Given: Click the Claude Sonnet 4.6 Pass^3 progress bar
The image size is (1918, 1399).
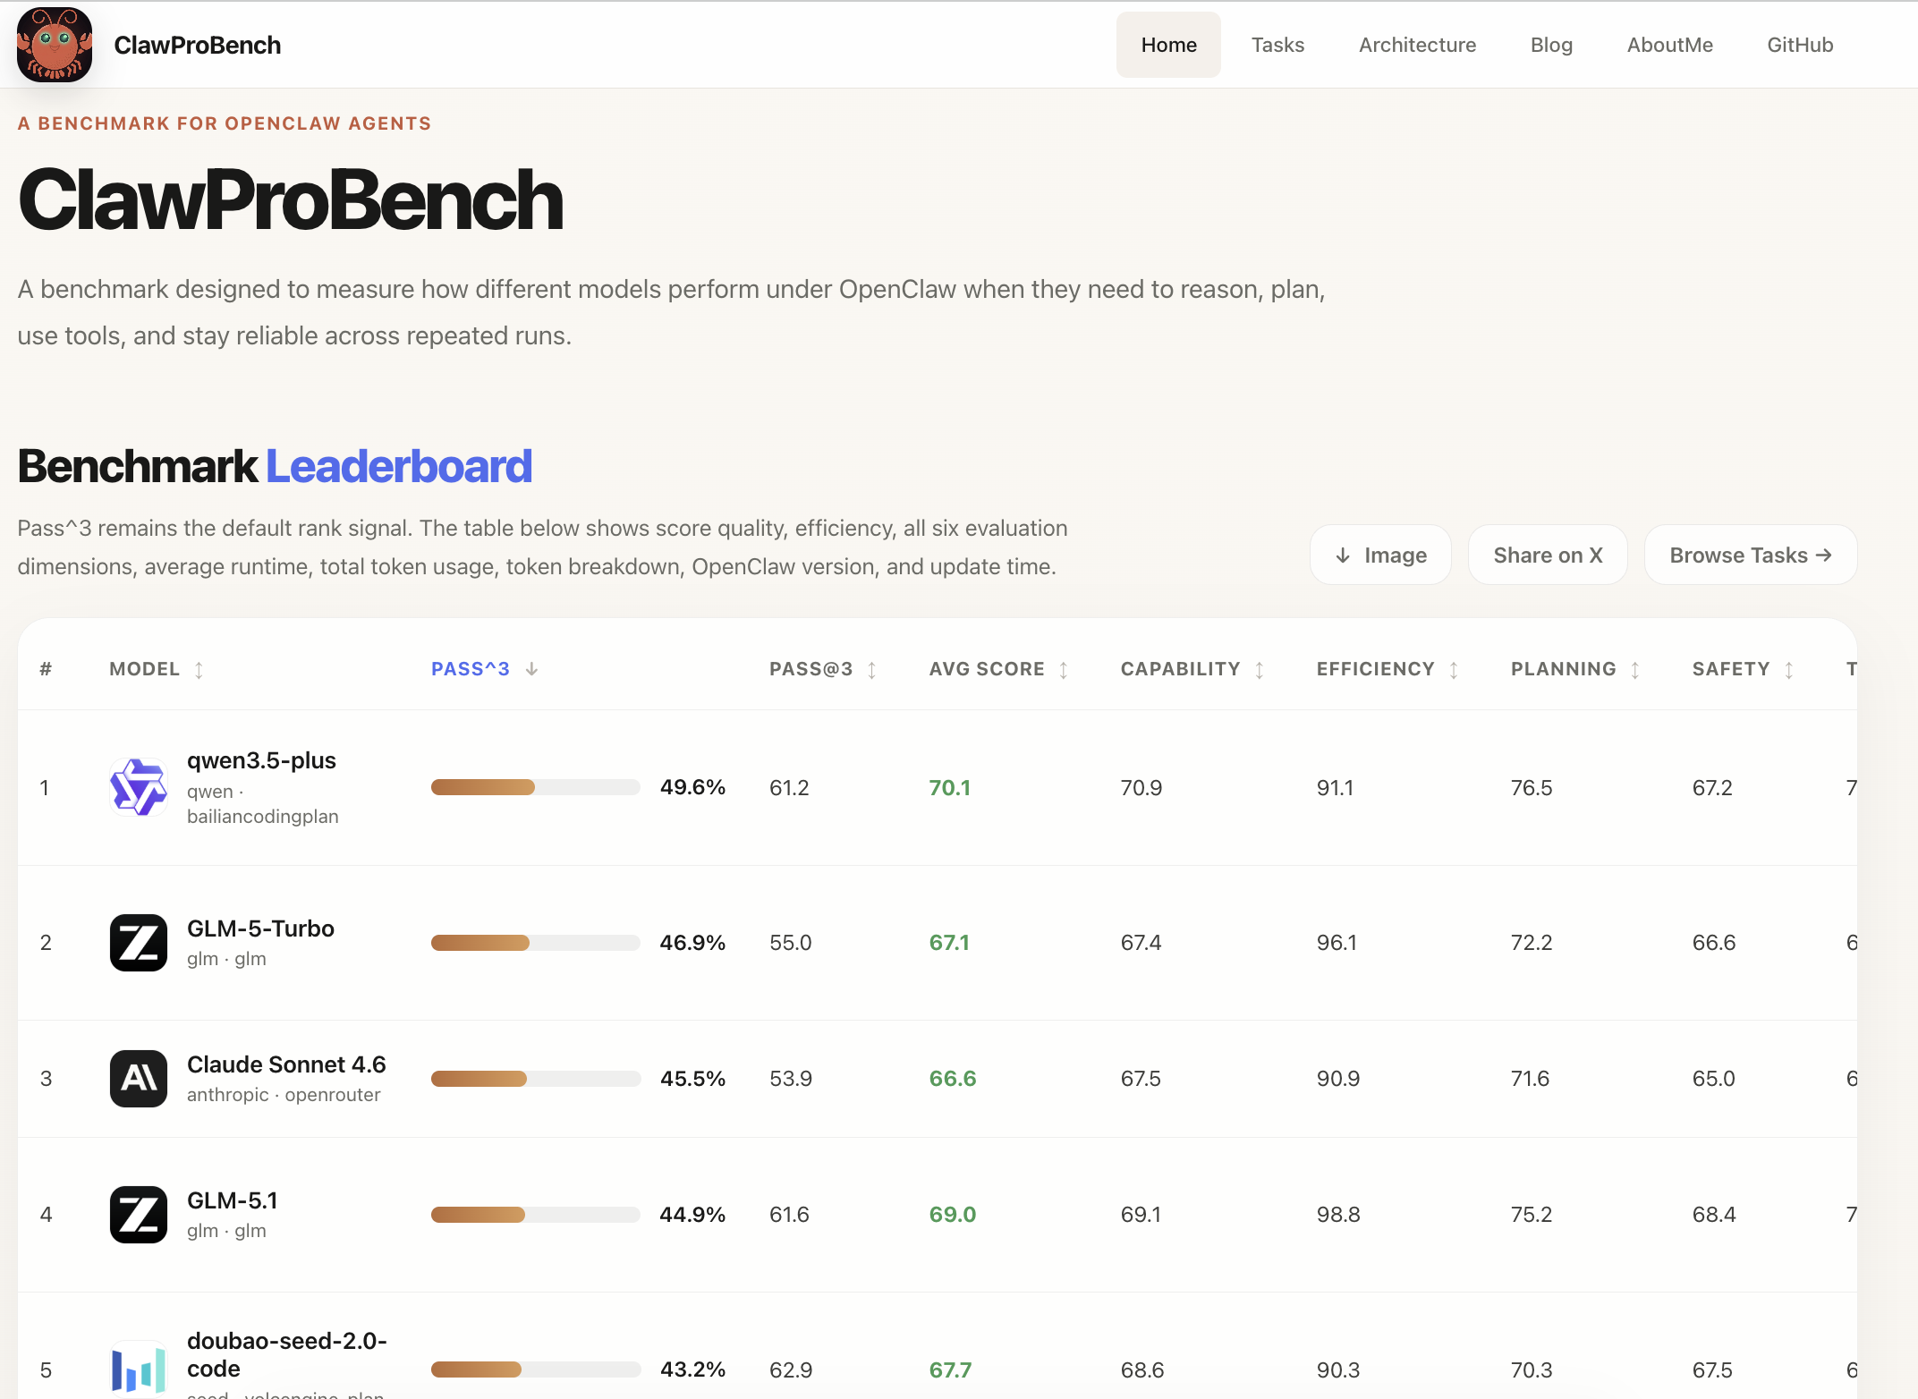Looking at the screenshot, I should click(x=536, y=1079).
